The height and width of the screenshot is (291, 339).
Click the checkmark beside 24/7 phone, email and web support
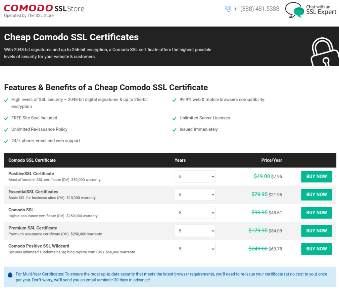tap(6, 141)
